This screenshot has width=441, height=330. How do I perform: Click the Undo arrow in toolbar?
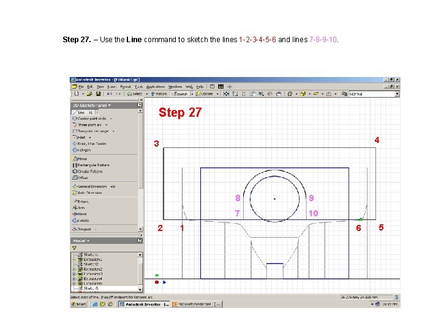(x=110, y=94)
